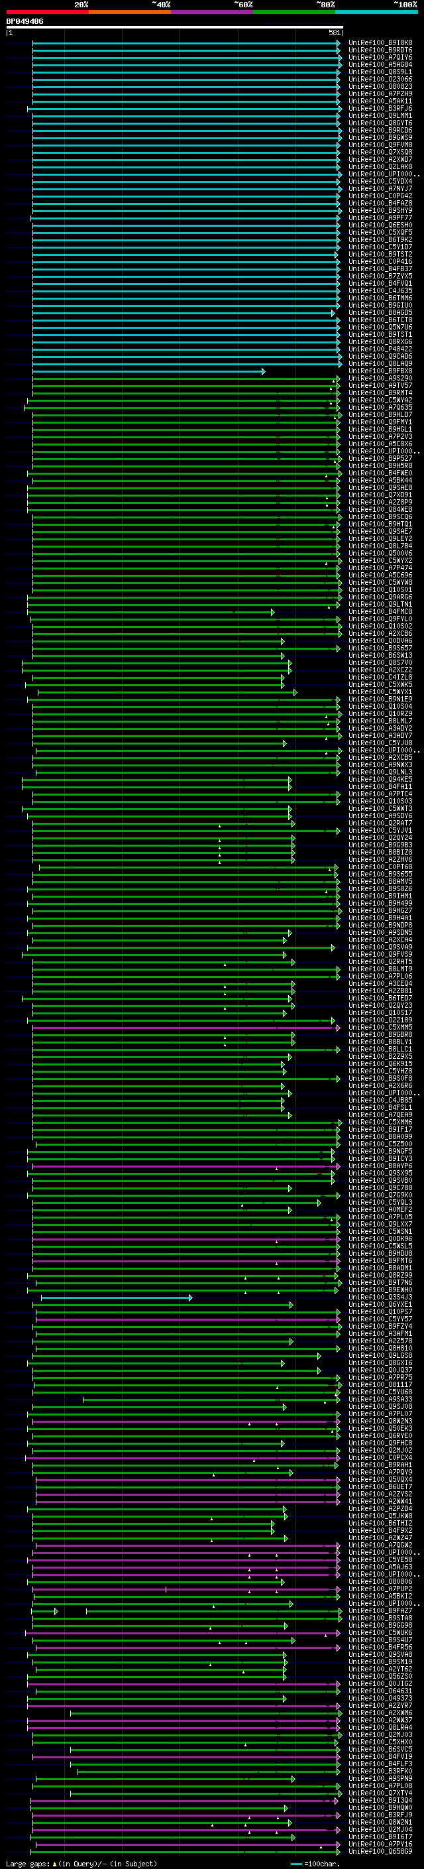Click the BP049406 query name label
The height and width of the screenshot is (1869, 424).
pos(25,21)
